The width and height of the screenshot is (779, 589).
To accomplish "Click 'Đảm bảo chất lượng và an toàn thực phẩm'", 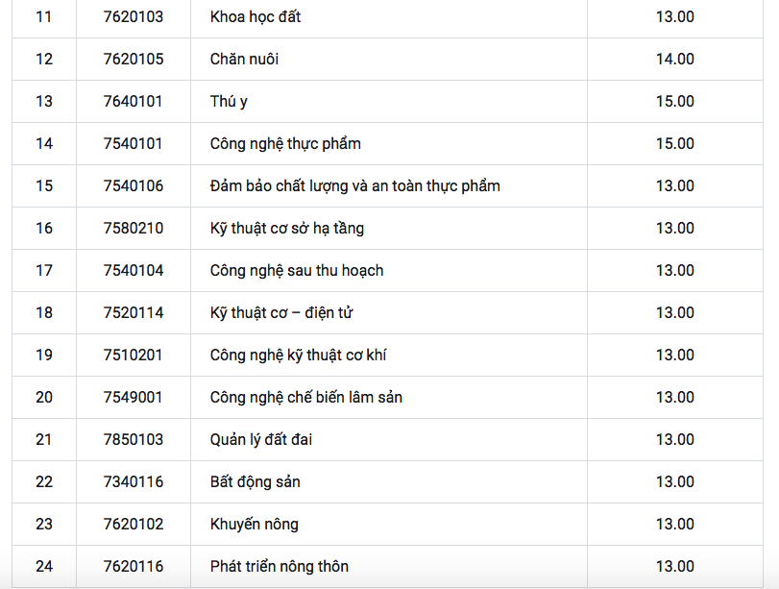I will (x=354, y=186).
